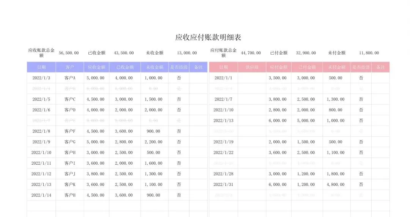This screenshot has height=217, width=410.
Task: Select 客户K date cell 2022/1/13
Action: click(41, 185)
